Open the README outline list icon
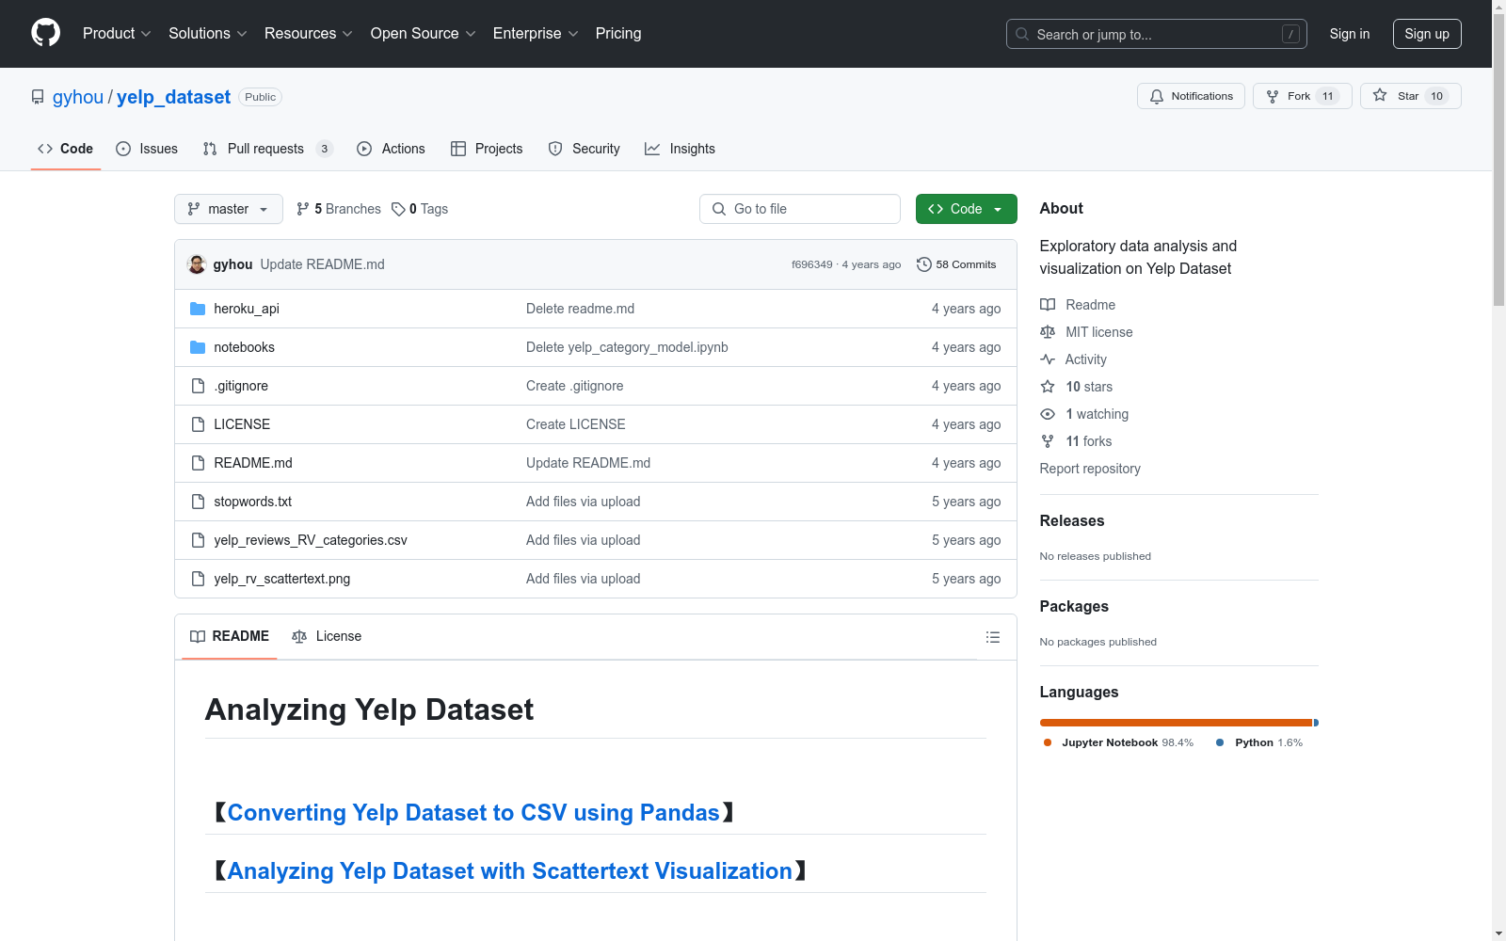Screen dimensions: 1506x941 click(992, 637)
